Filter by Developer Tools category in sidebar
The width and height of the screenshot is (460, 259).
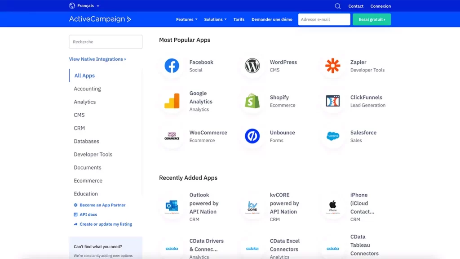click(x=93, y=155)
